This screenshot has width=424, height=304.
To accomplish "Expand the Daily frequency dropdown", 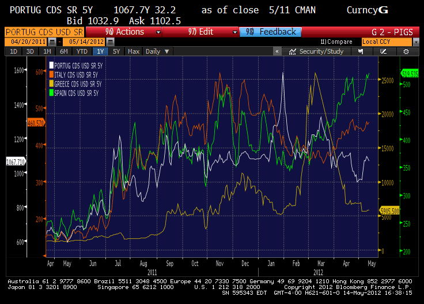I will (x=156, y=52).
